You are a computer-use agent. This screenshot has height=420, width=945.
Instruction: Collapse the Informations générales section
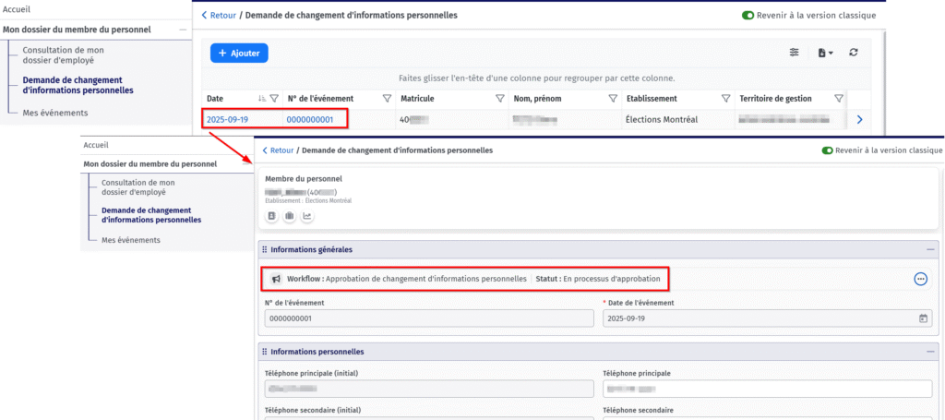click(x=929, y=249)
